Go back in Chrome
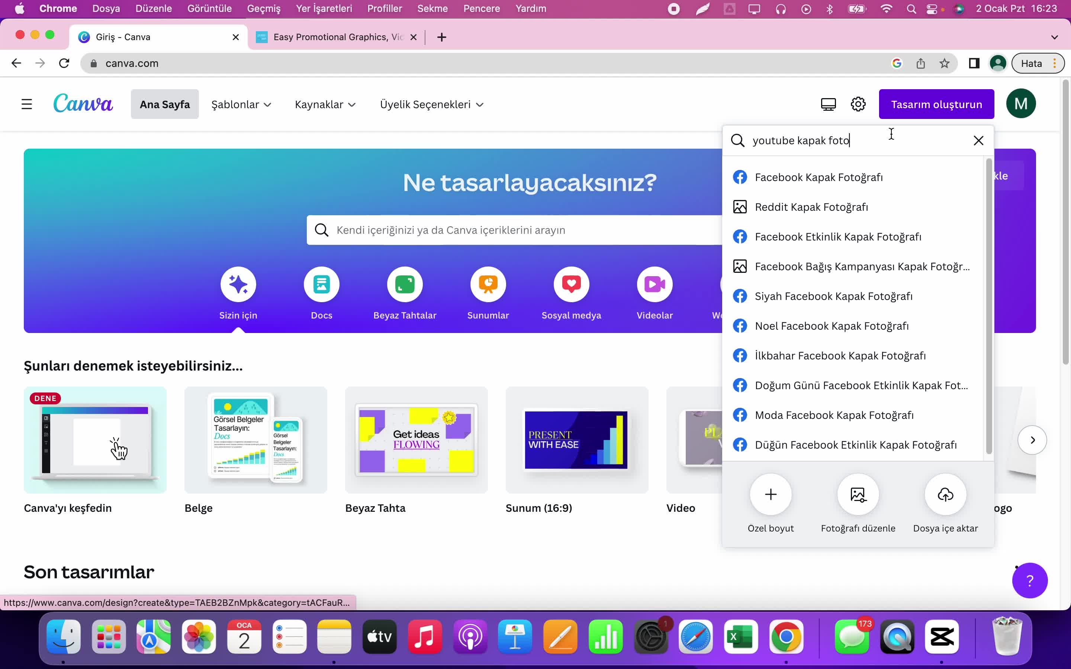1071x669 pixels. point(16,63)
